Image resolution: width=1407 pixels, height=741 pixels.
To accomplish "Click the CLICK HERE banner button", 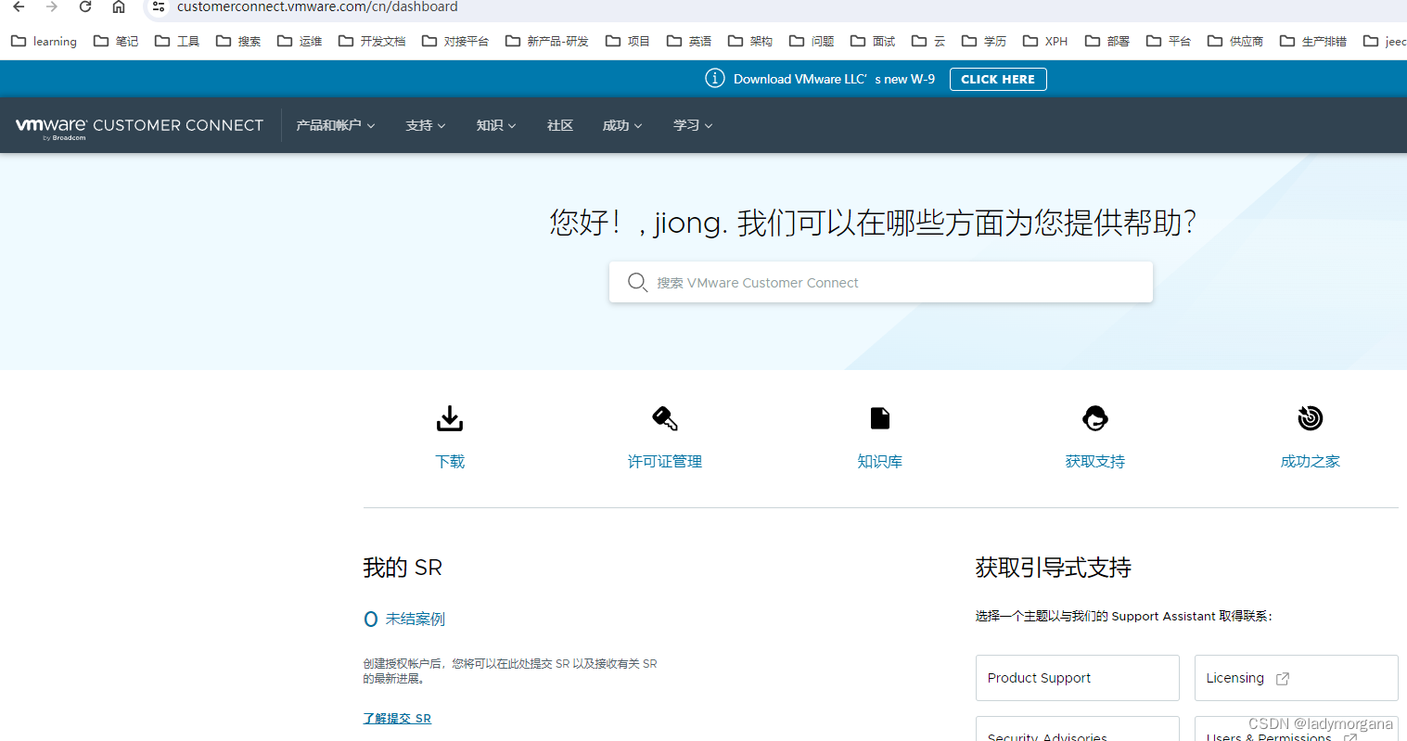I will pos(998,79).
